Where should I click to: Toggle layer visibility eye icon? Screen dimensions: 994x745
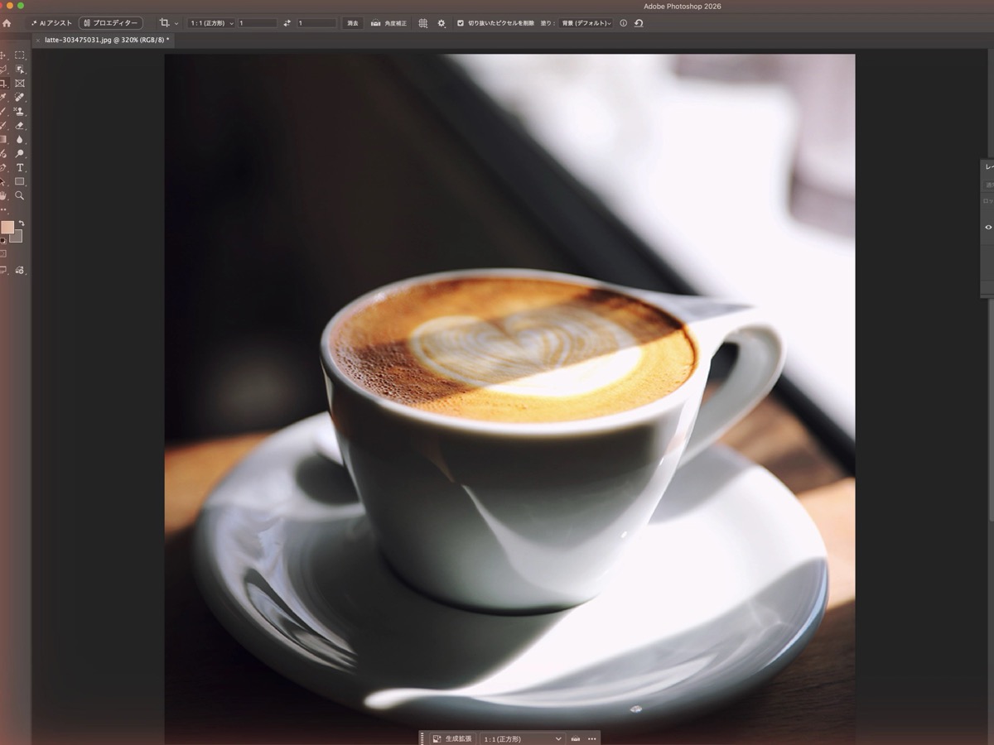pos(988,227)
